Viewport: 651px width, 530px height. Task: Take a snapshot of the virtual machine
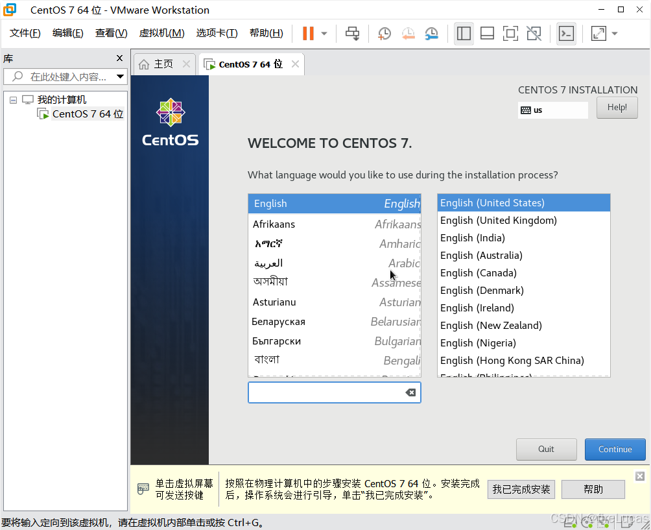pos(384,33)
